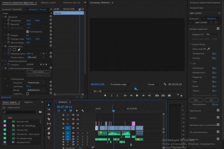Viewport: 224px width, 149px height.
Task: Click the timeline playhead marker
Action: coord(114,111)
